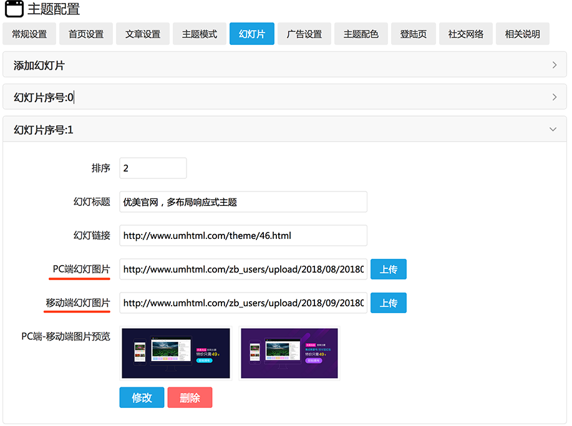Click the 主题配置 window icon
This screenshot has height=426, width=572.
pos(14,9)
